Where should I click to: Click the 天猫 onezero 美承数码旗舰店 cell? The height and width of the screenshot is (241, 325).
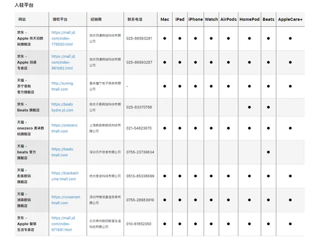pos(32,128)
